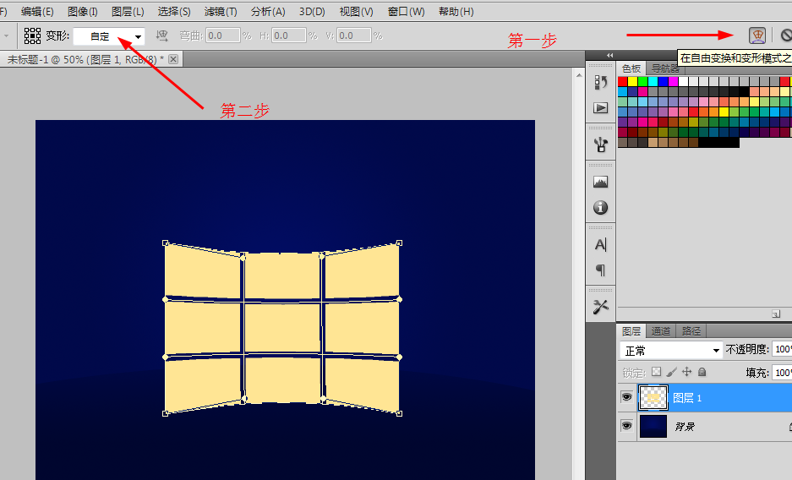Screen dimensions: 792x480
Task: Open the Character panel icon
Action: click(x=601, y=245)
